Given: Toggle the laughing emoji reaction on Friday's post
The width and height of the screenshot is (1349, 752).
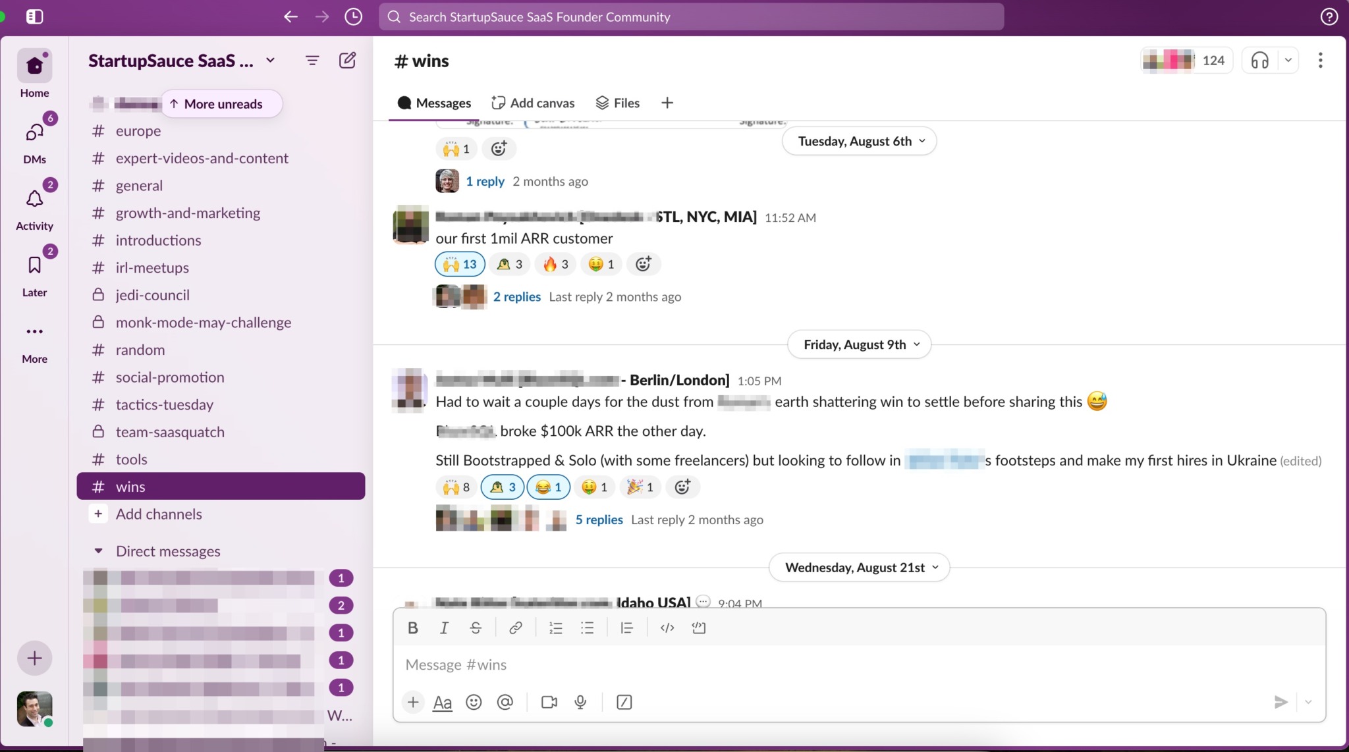Looking at the screenshot, I should coord(548,487).
